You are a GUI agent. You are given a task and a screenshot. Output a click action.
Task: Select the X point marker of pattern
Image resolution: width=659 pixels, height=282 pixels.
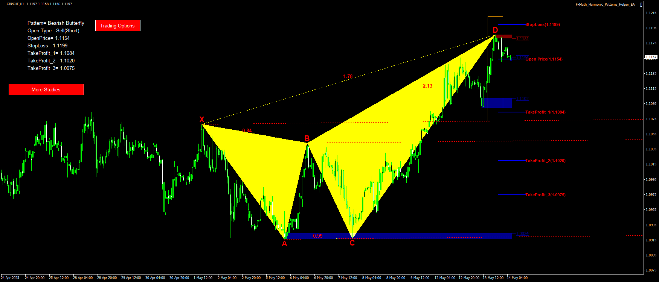coord(202,120)
